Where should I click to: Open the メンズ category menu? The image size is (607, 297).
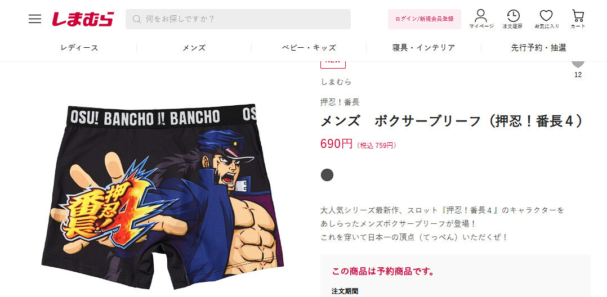[194, 48]
